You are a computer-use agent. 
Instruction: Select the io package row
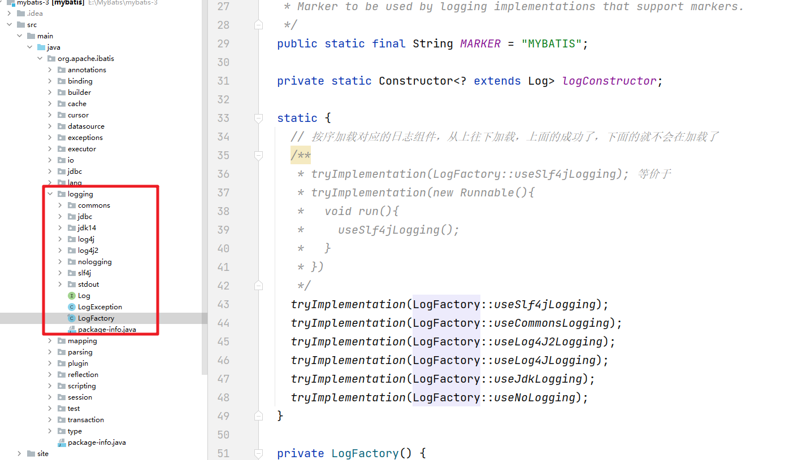(x=101, y=160)
